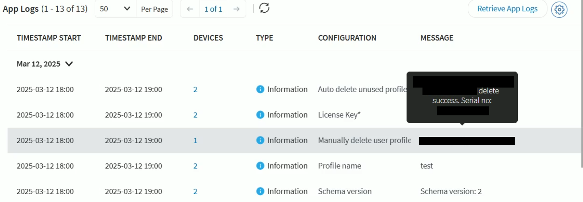The height and width of the screenshot is (202, 583).
Task: Collapse the Mar 12, 2025 group
Action: (69, 64)
